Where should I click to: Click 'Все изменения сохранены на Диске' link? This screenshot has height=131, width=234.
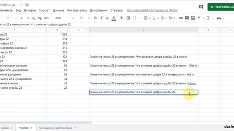(x=152, y=10)
